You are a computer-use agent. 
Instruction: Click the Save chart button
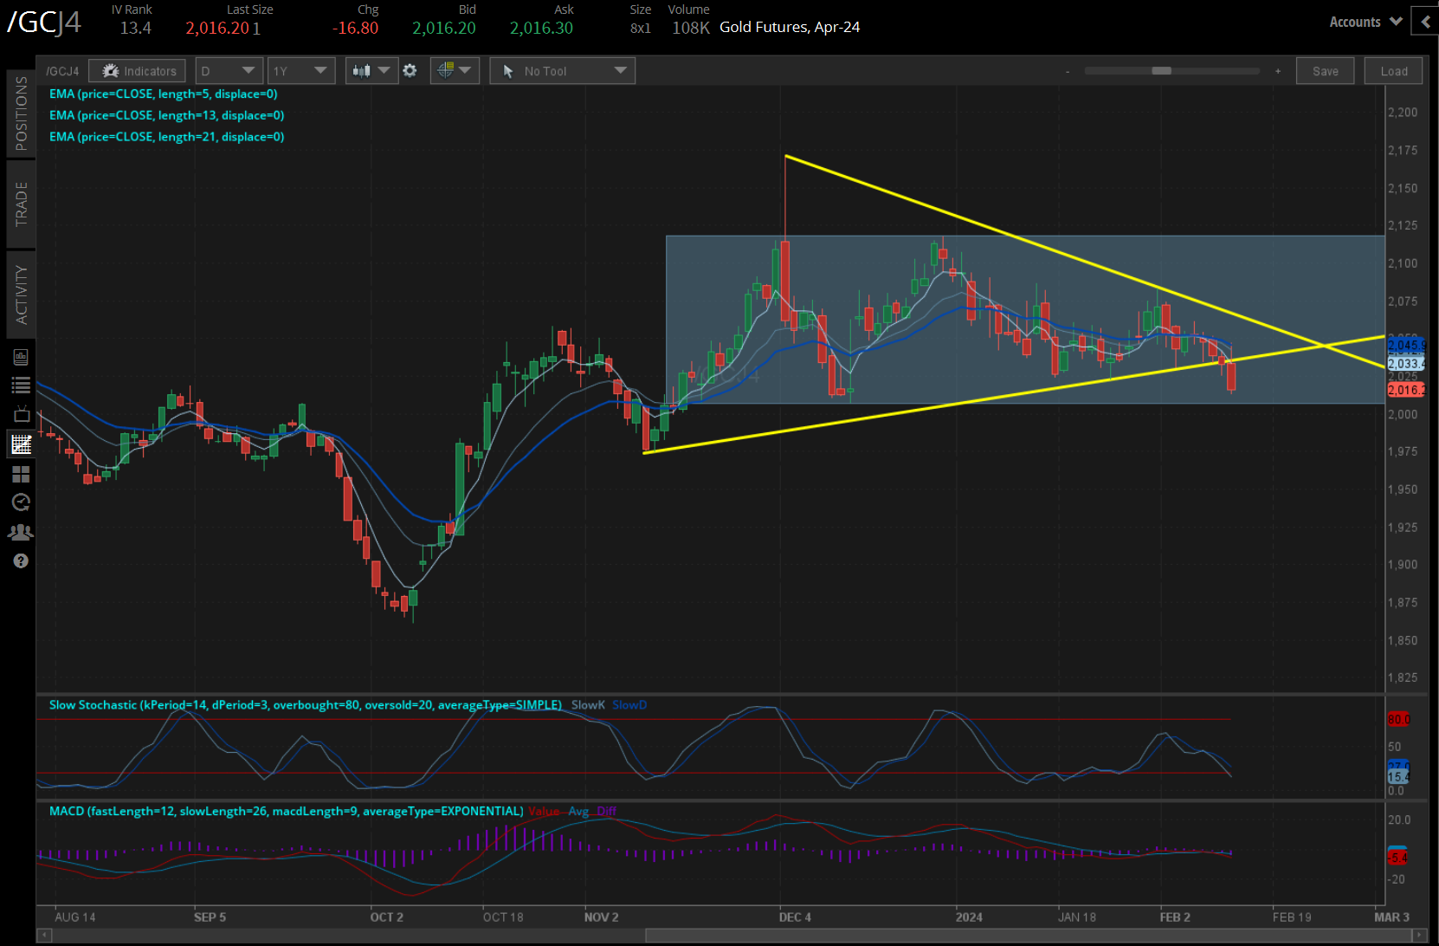pyautogui.click(x=1325, y=71)
